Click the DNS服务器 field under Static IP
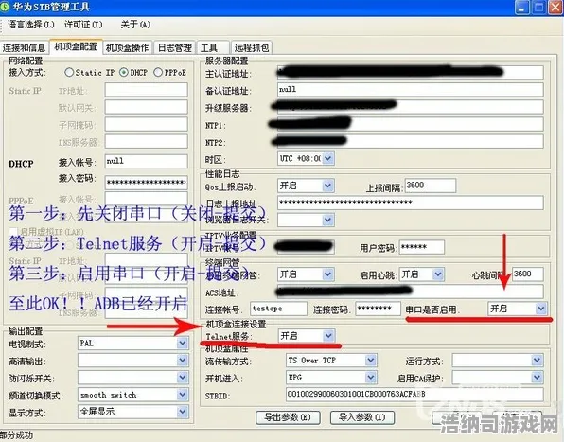Viewport: 564px width, 442px height. (146, 142)
